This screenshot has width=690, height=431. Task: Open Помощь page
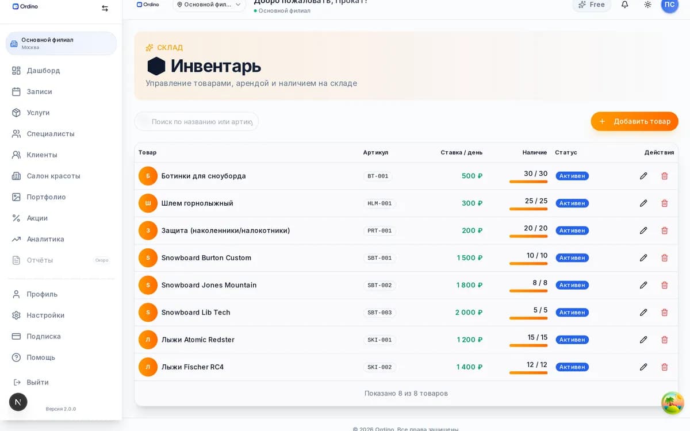61,357
